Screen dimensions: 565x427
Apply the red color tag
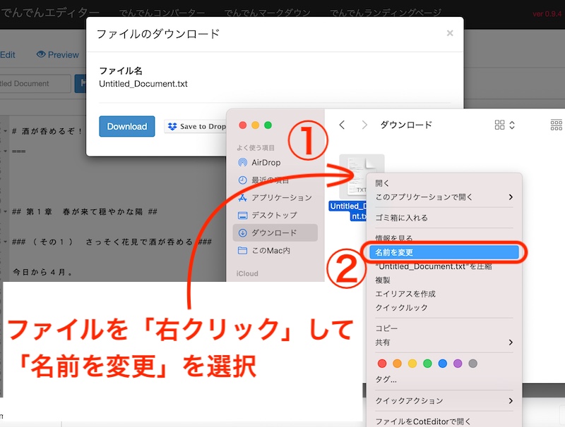[x=382, y=364]
